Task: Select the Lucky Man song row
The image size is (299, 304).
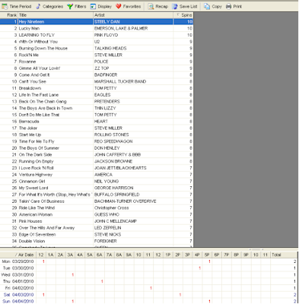Action: click(97, 28)
